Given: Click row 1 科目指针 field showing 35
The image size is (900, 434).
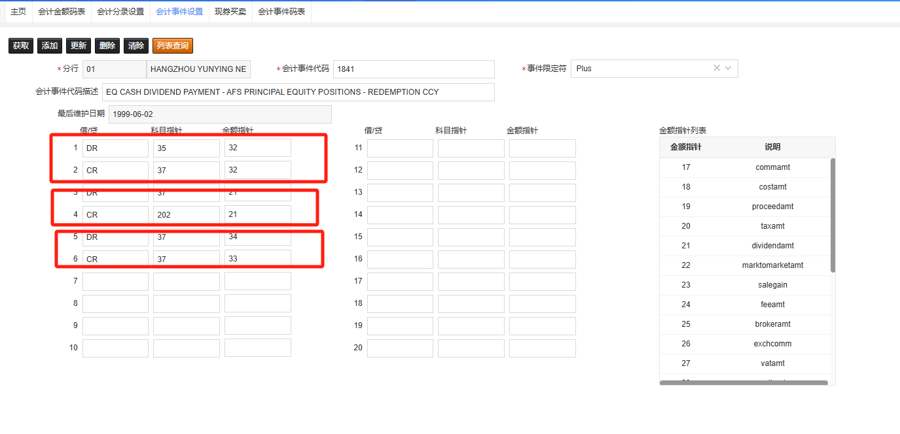Looking at the screenshot, I should pyautogui.click(x=187, y=148).
